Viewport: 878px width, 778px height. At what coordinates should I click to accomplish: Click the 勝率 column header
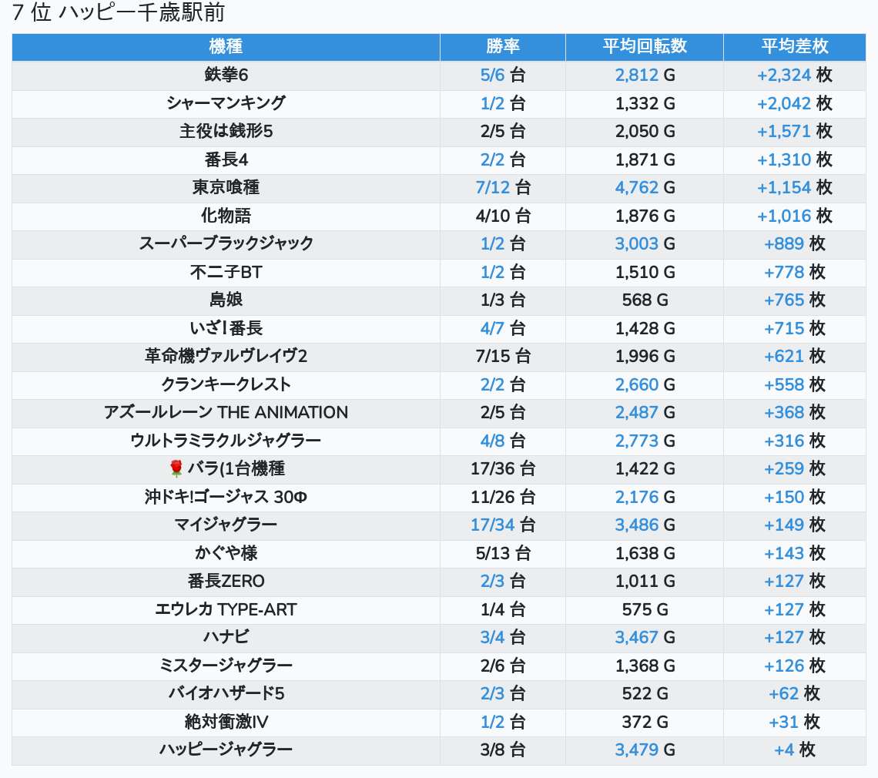click(x=502, y=47)
